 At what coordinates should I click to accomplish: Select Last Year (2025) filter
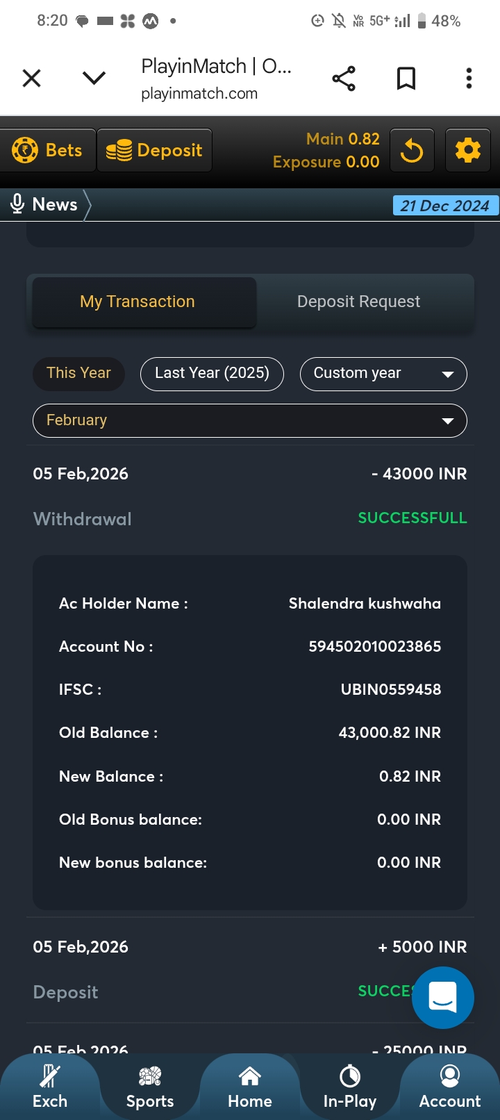pyautogui.click(x=212, y=373)
